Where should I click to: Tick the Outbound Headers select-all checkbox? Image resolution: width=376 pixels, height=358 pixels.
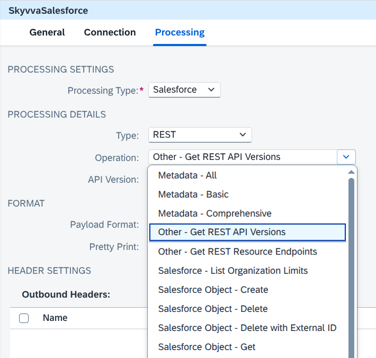pyautogui.click(x=24, y=318)
